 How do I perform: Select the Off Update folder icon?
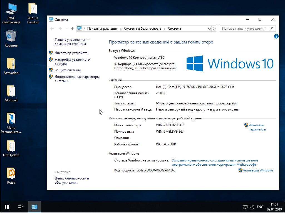(11, 148)
